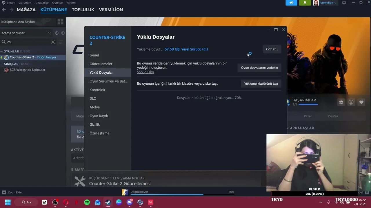
Task: Open OBS Studio from the taskbar
Action: click(55, 202)
